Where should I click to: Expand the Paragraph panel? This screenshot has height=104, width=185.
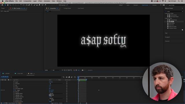click(x=167, y=37)
